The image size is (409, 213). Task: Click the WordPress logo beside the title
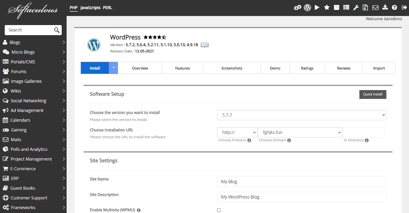(x=94, y=45)
